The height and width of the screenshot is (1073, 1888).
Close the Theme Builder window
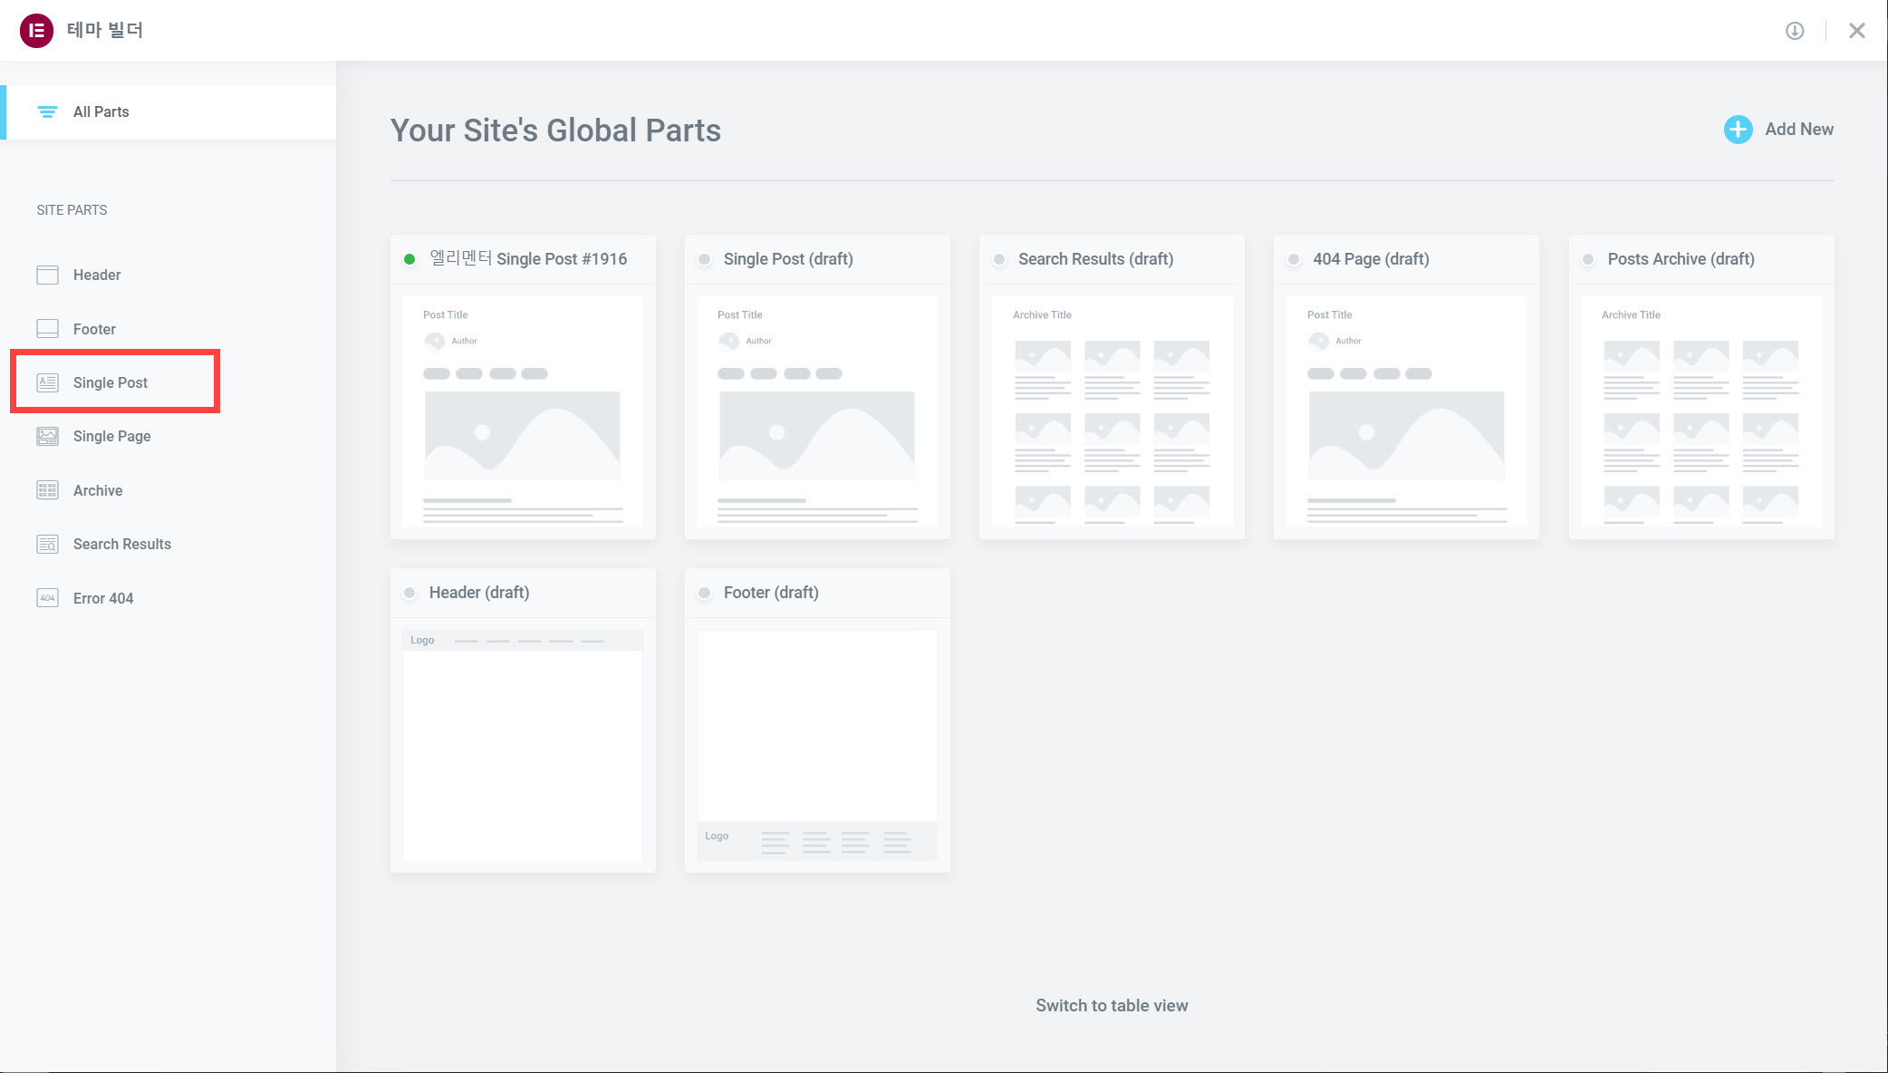click(1856, 31)
